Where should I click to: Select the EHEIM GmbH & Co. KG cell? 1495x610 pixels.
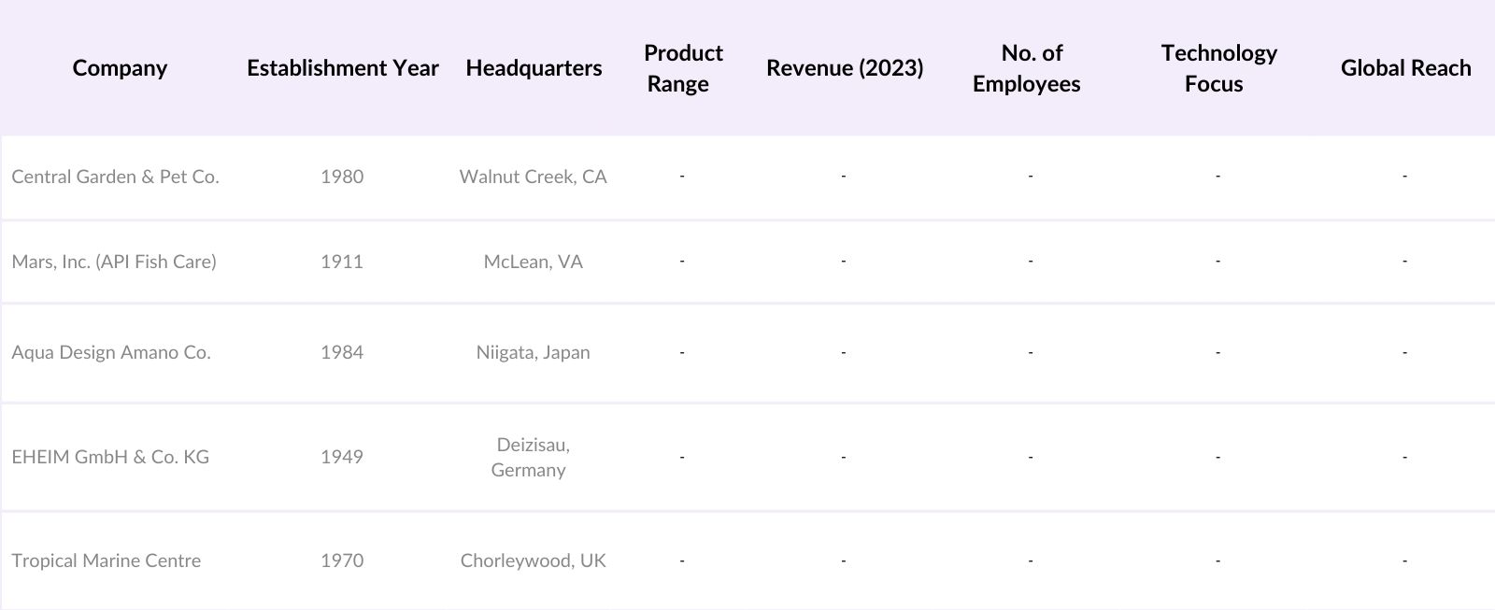[x=110, y=457]
